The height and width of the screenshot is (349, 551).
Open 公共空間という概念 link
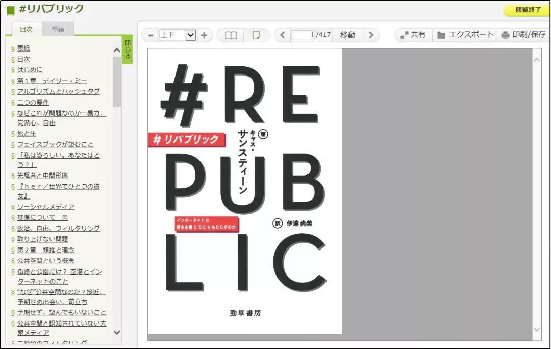click(46, 261)
